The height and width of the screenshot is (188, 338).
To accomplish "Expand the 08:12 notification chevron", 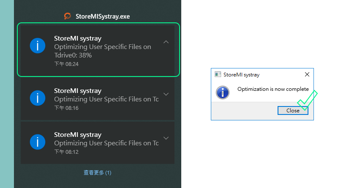I will pyautogui.click(x=166, y=138).
